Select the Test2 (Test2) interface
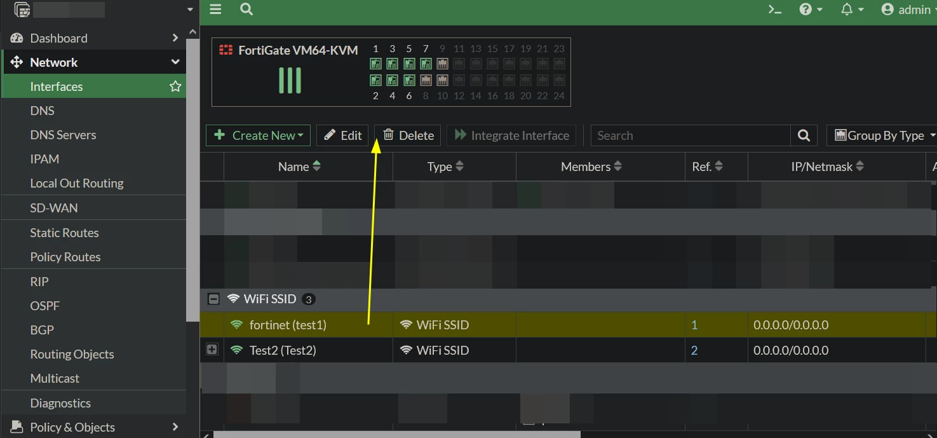 click(283, 350)
